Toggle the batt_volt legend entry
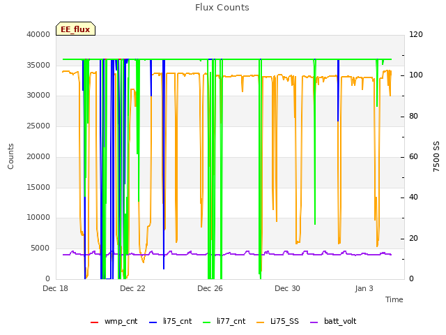 point(333,321)
